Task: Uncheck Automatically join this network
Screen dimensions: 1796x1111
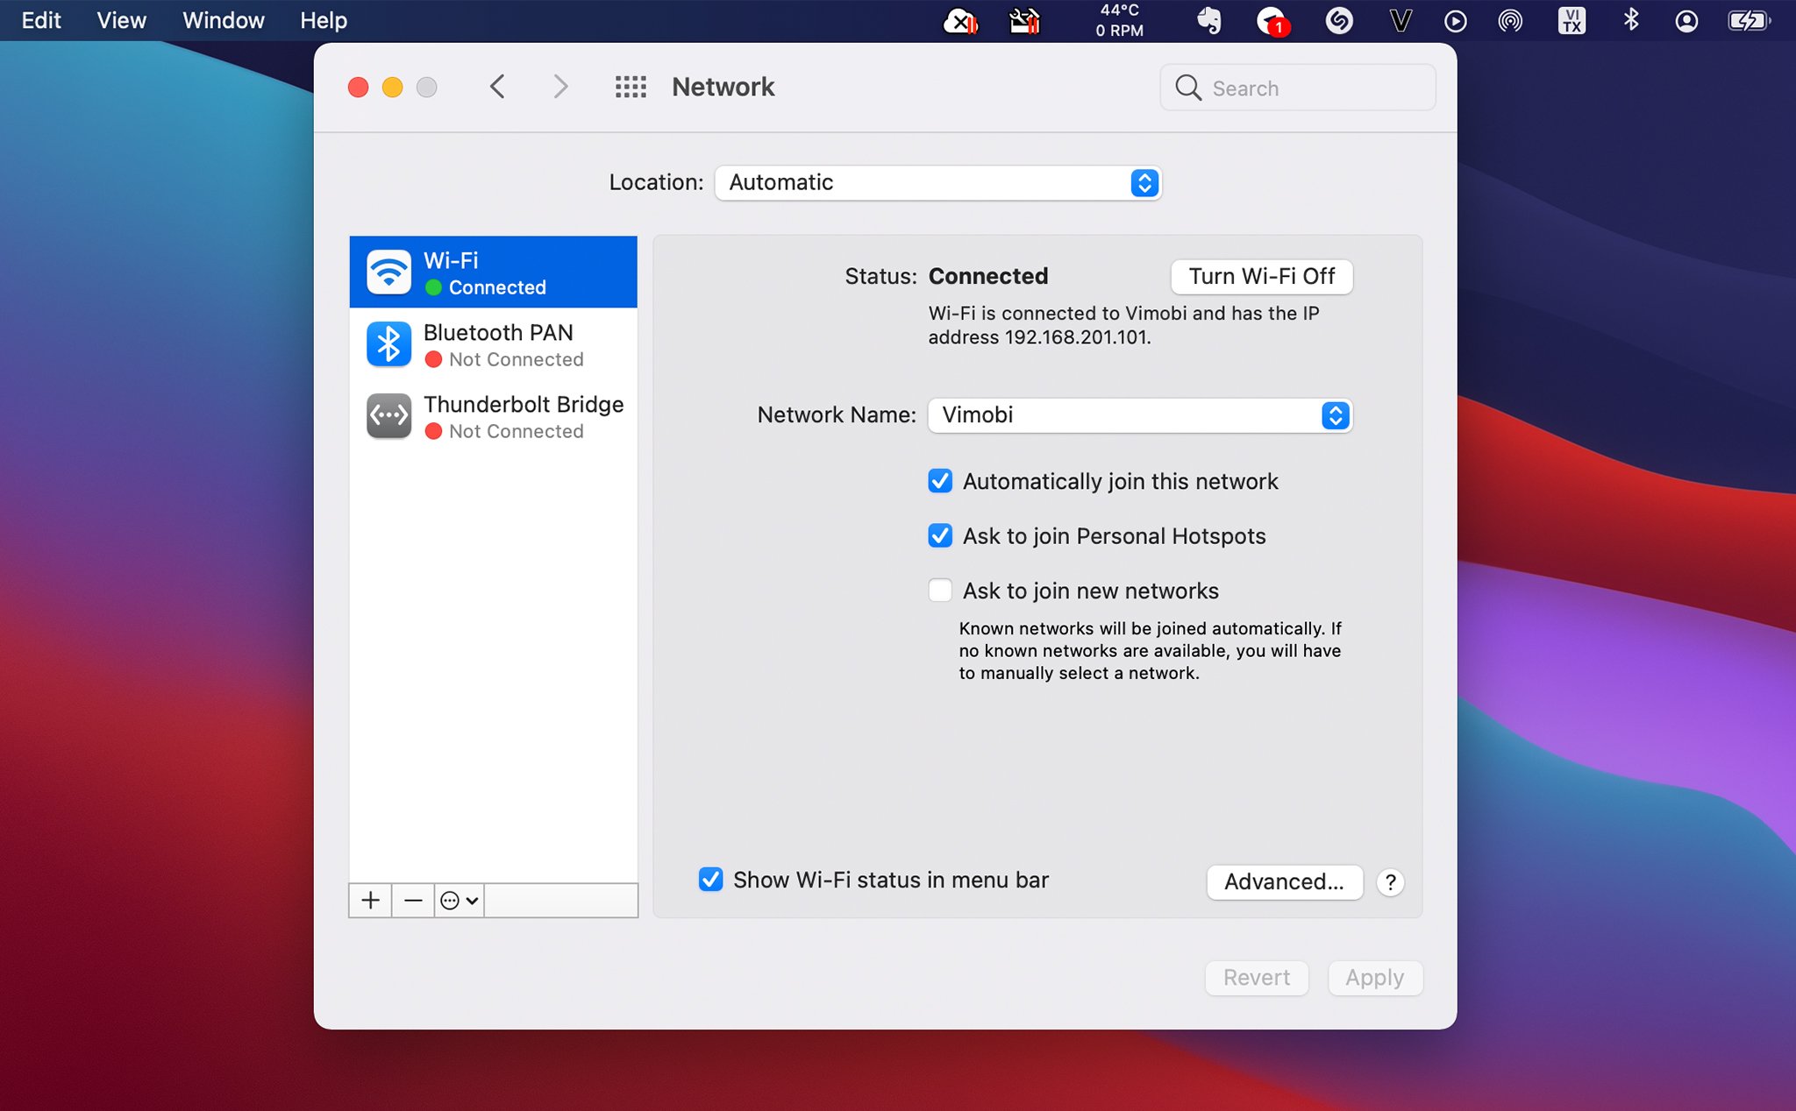Action: pos(940,481)
